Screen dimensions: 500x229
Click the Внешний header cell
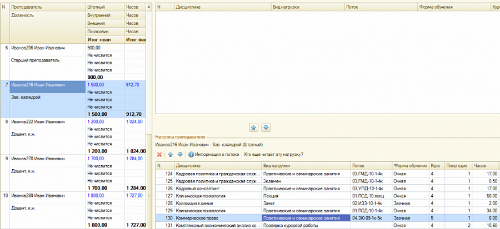[105, 23]
